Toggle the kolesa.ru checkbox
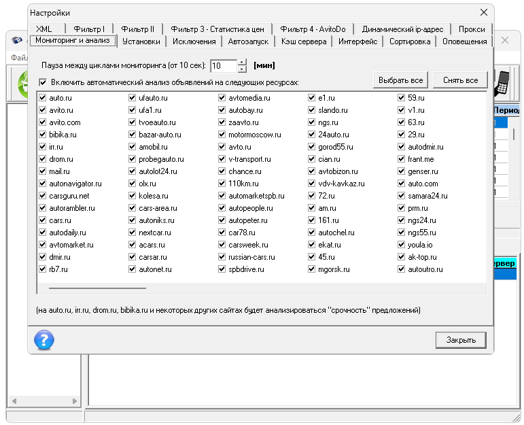Screen dimensions: 524x425 [x=132, y=196]
